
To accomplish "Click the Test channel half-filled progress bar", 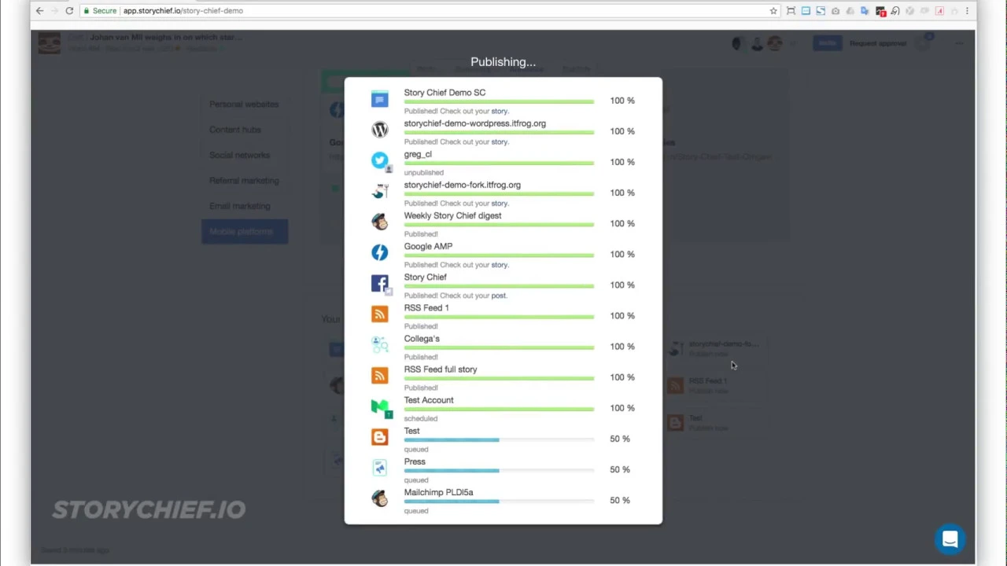I will [x=499, y=440].
